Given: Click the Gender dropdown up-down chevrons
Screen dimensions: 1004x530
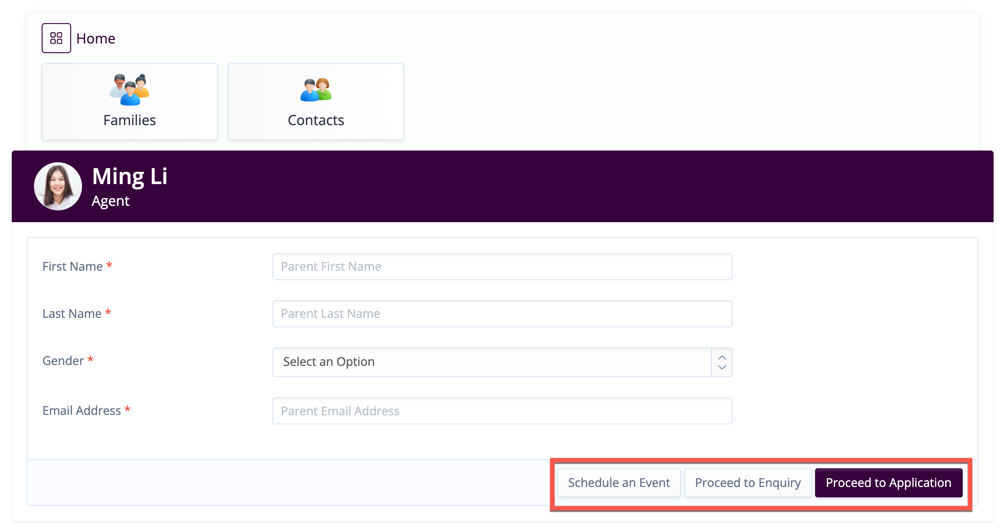Looking at the screenshot, I should (x=722, y=362).
